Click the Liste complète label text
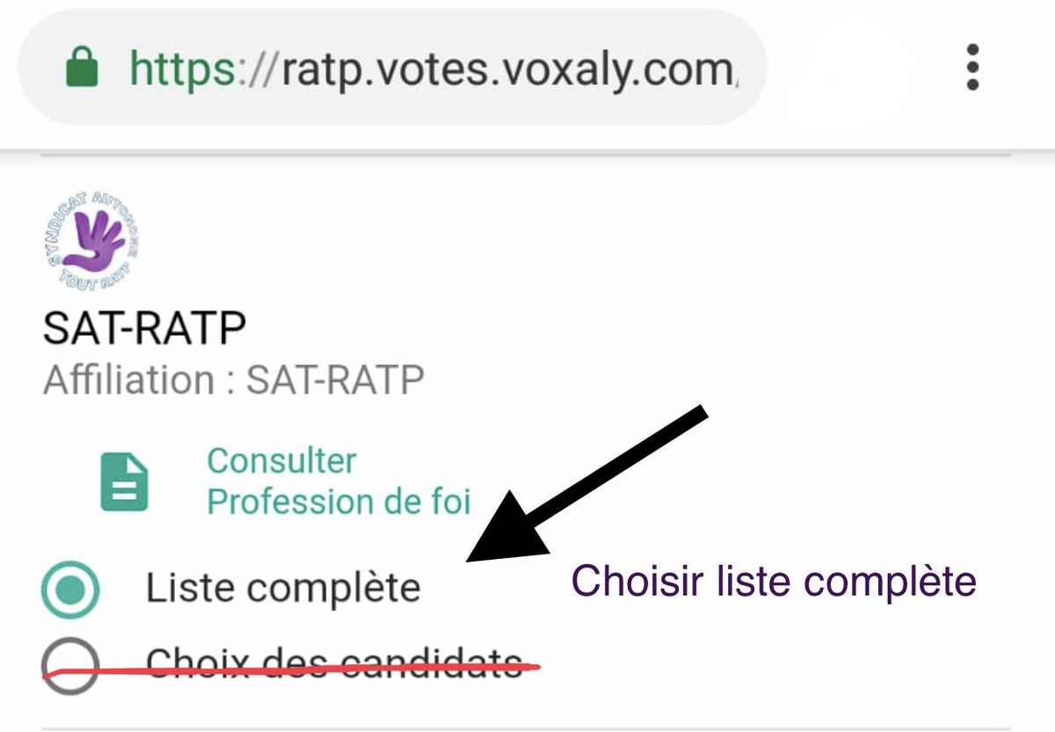Screen dimensions: 1055x732 (283, 588)
